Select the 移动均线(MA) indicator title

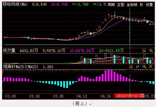coord(15,4)
